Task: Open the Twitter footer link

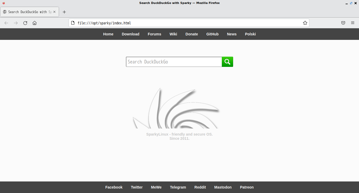Action: [x=137, y=187]
